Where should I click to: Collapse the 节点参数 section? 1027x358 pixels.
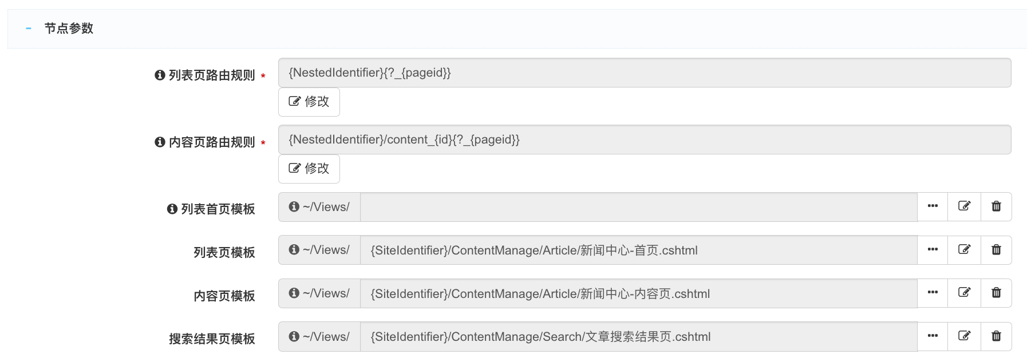[x=29, y=28]
